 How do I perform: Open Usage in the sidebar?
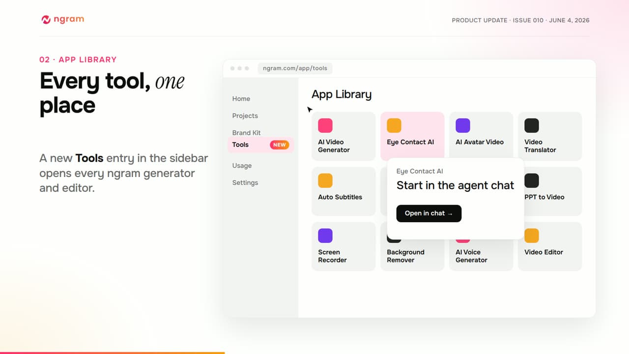pos(242,166)
